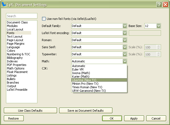Viewport: 170px width, 125px height.
Task: Go to PDF Properties section
Action: tap(16, 65)
